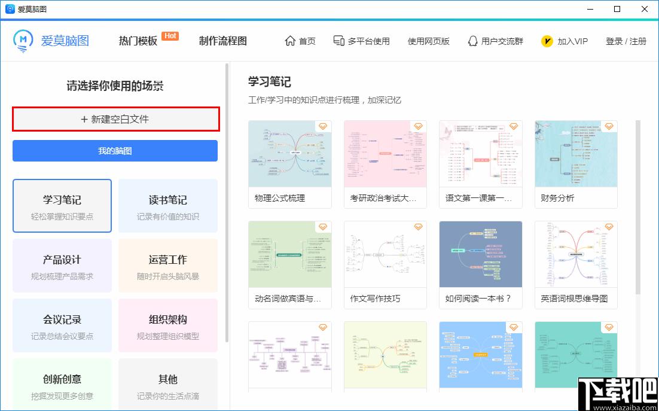Click the 新建空白文件 button
The image size is (659, 411).
tap(116, 119)
